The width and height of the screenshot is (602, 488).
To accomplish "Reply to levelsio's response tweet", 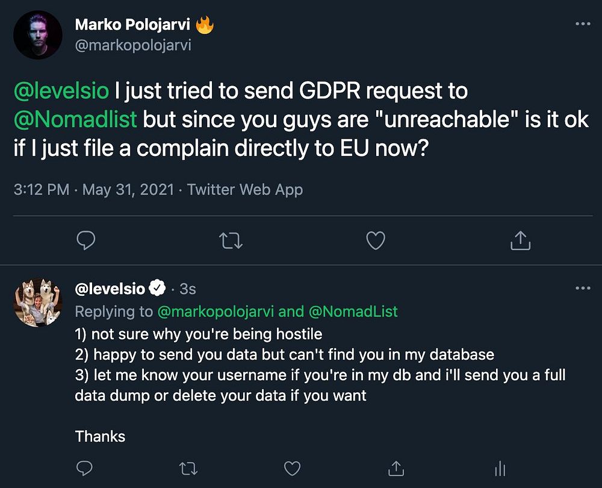I will [85, 468].
